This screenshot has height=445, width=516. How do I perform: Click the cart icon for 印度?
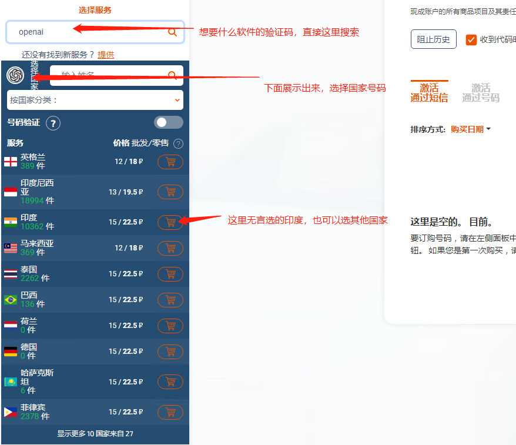[x=170, y=222]
